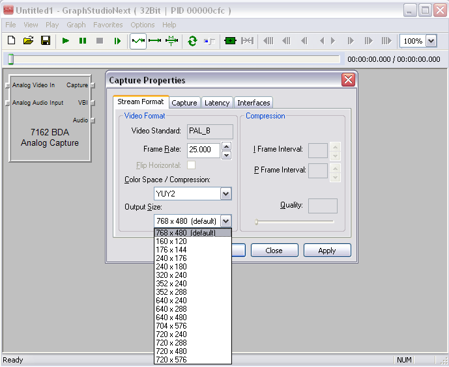Click the green refresh arrows icon
449x367 pixels.
(x=192, y=41)
